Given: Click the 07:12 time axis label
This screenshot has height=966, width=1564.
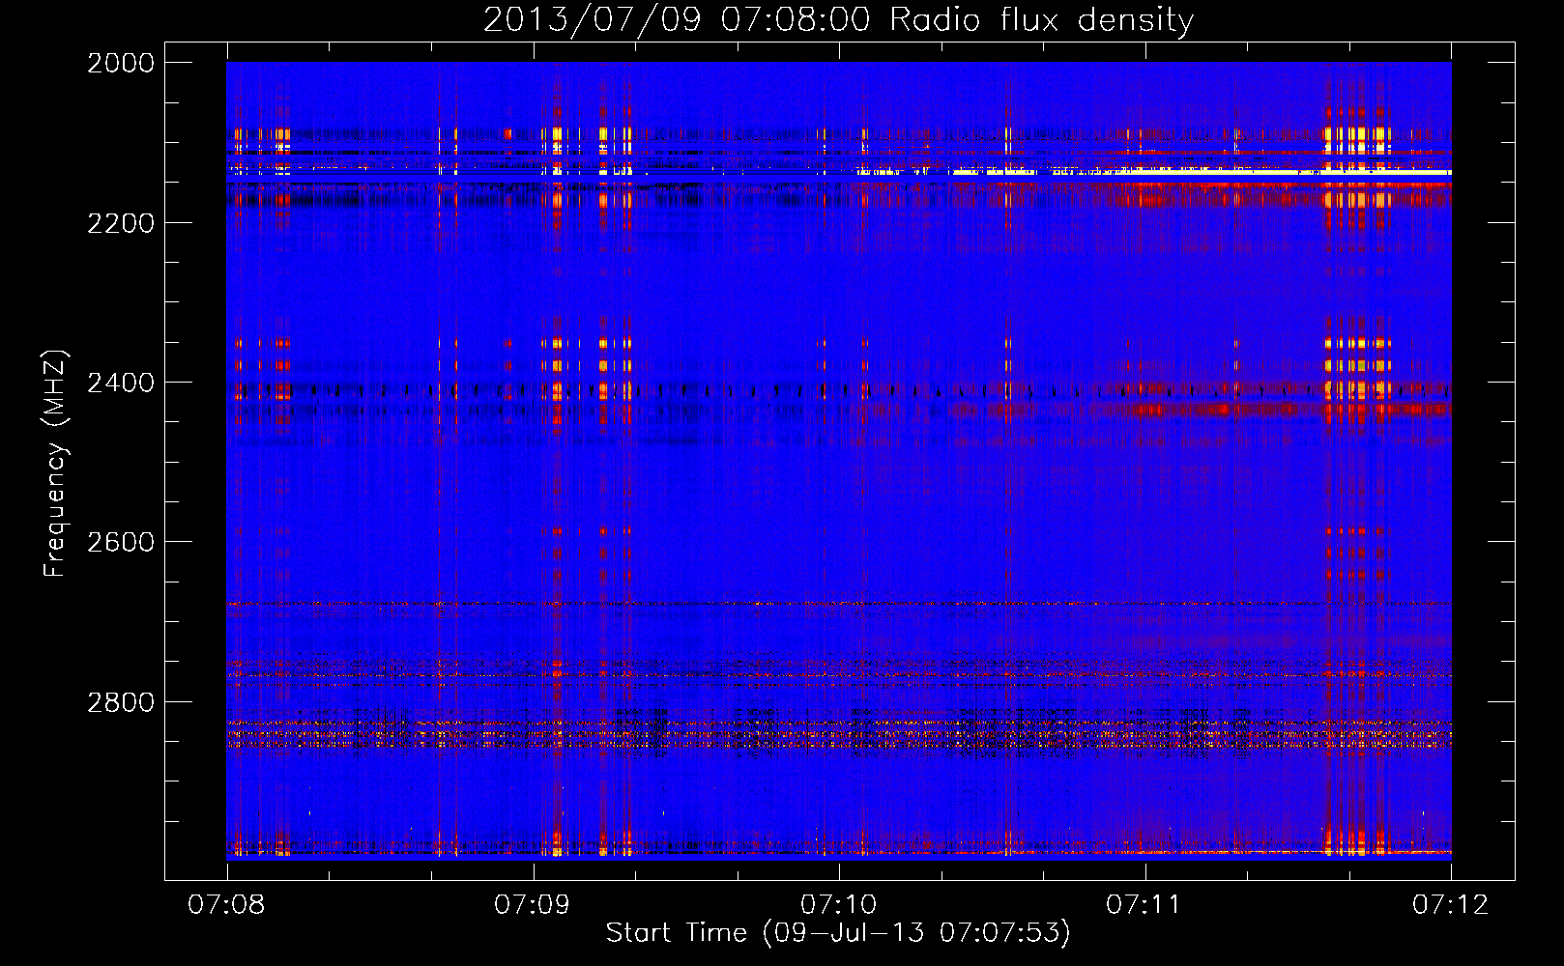Looking at the screenshot, I should pos(1451,904).
